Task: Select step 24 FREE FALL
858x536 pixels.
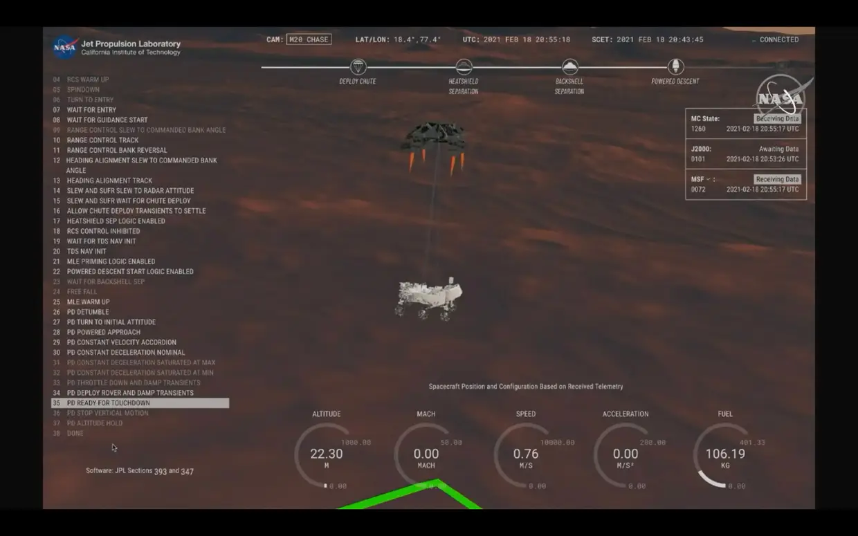Action: 75,292
